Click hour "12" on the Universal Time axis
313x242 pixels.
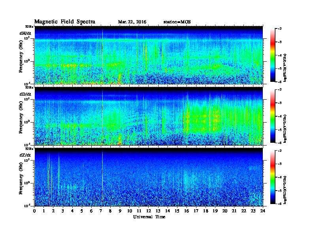tap(149, 211)
